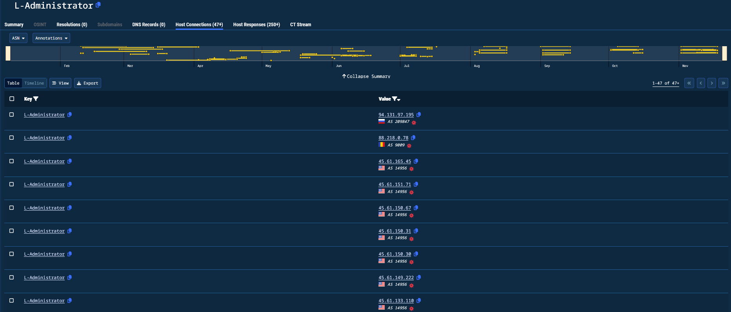Go to the next page of results
731x312 pixels.
711,83
